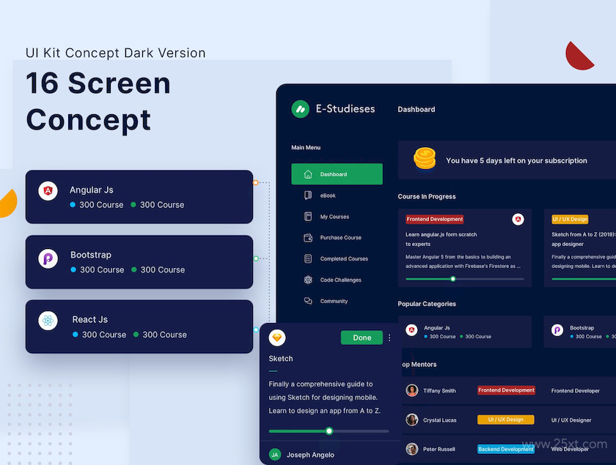This screenshot has height=465, width=616.
Task: Open the Community menu item
Action: point(337,301)
